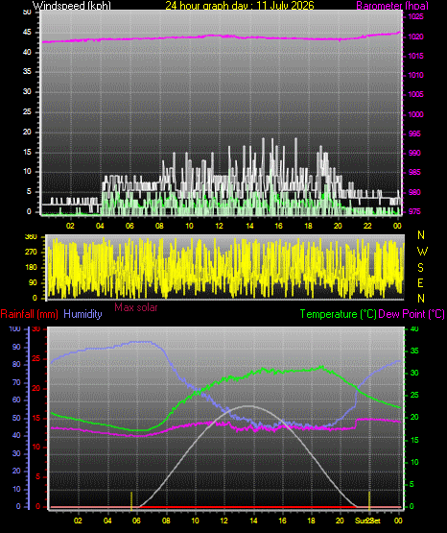Click the "Max solar" legend label
The image size is (447, 533).
pyautogui.click(x=136, y=307)
